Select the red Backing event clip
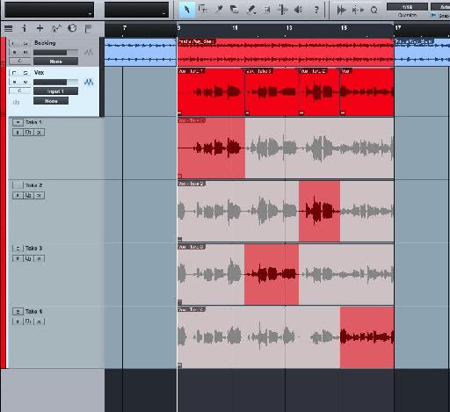 pyautogui.click(x=286, y=53)
